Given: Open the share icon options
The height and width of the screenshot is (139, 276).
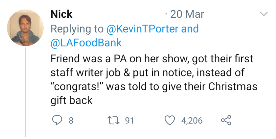Looking at the screenshot, I should pos(226,121).
